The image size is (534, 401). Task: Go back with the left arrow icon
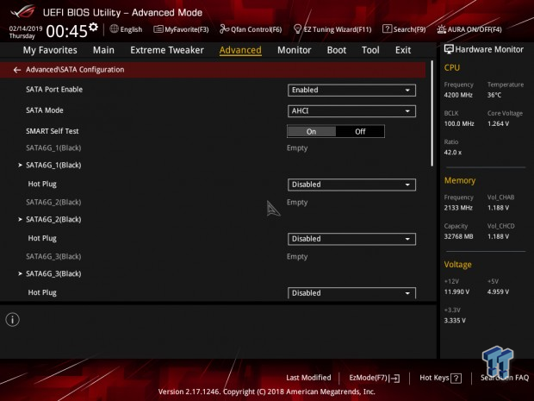click(x=17, y=70)
